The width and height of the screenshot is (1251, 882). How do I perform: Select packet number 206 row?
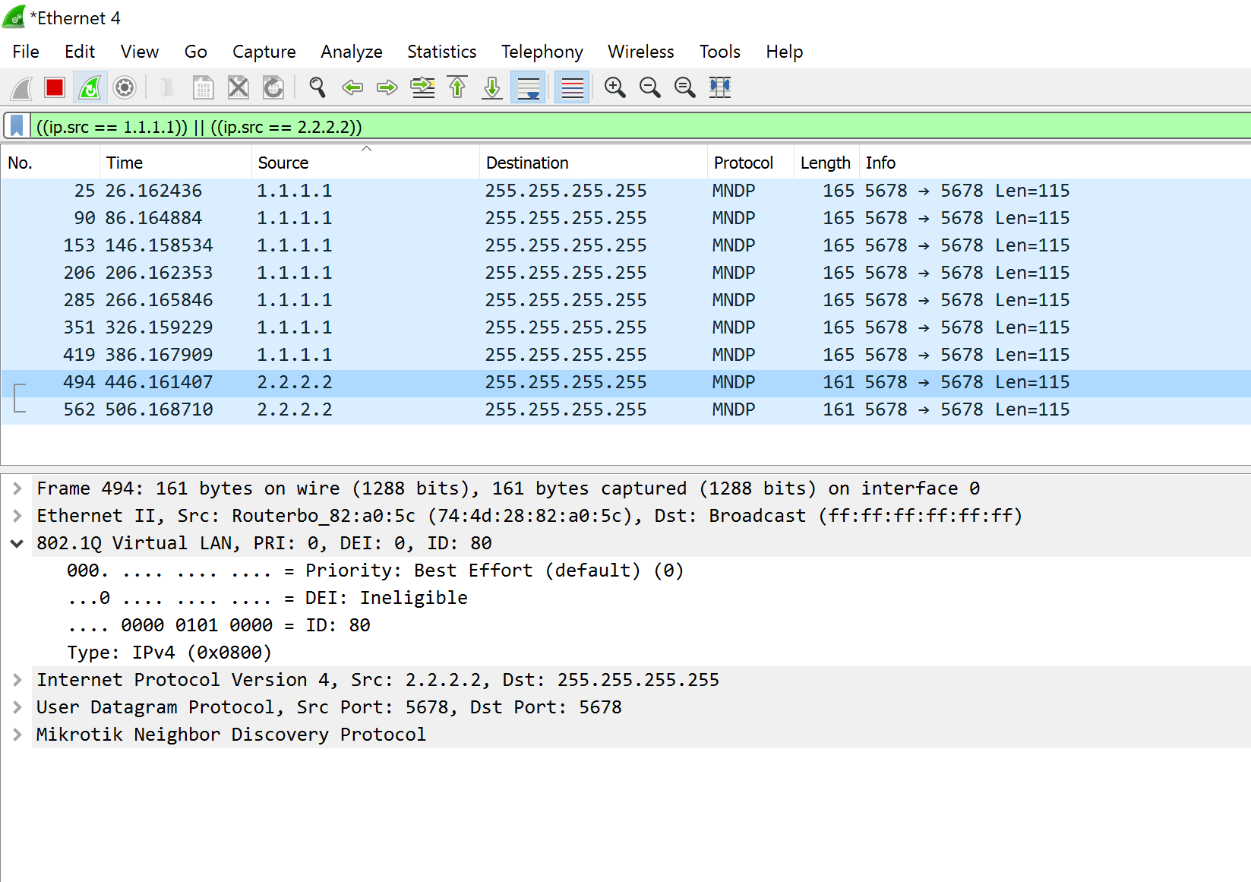click(626, 273)
